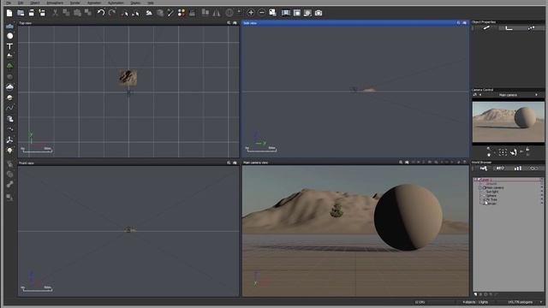The image size is (548, 308).
Task: Click the Main camera view zoom icon
Action: pyautogui.click(x=401, y=163)
